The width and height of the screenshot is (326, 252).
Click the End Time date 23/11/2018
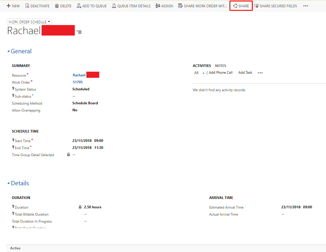pos(82,148)
